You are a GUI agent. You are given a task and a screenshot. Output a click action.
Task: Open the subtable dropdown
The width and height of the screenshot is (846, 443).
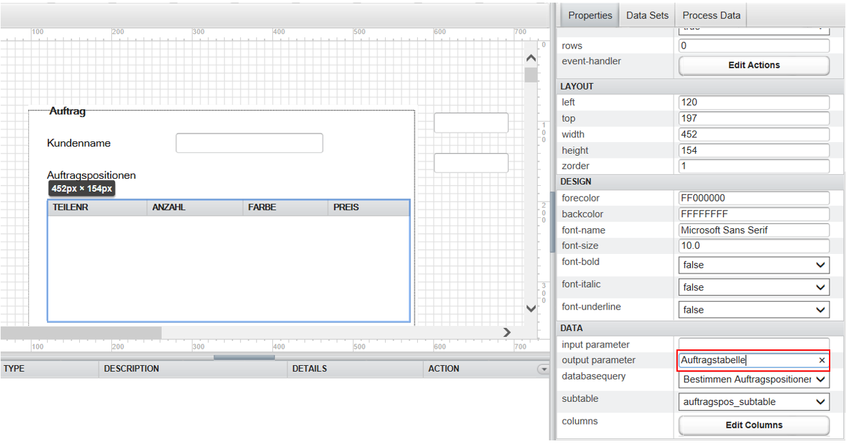(x=754, y=402)
